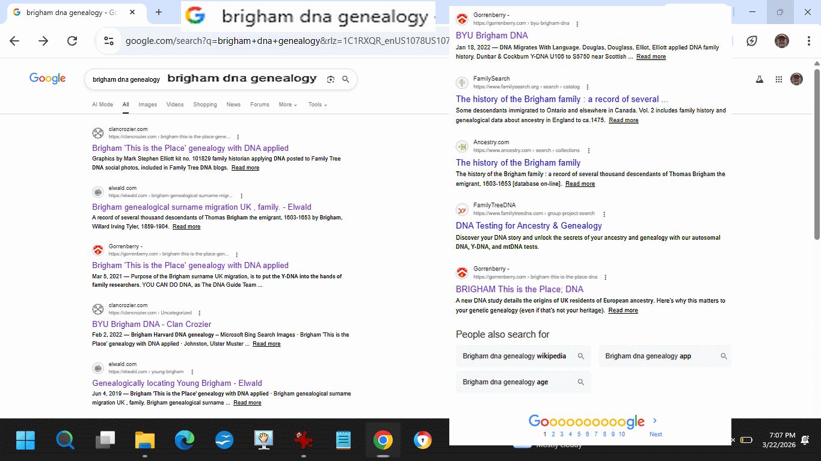Open the Windows Start menu

pos(26,441)
